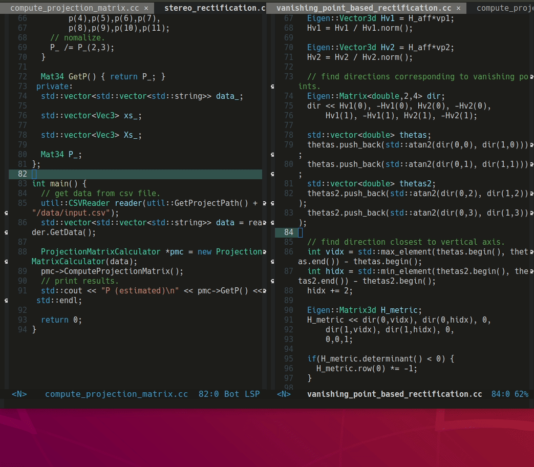Screen dimensions: 534x467
Task: Click line number 84 in right pane
Action: tap(288, 232)
